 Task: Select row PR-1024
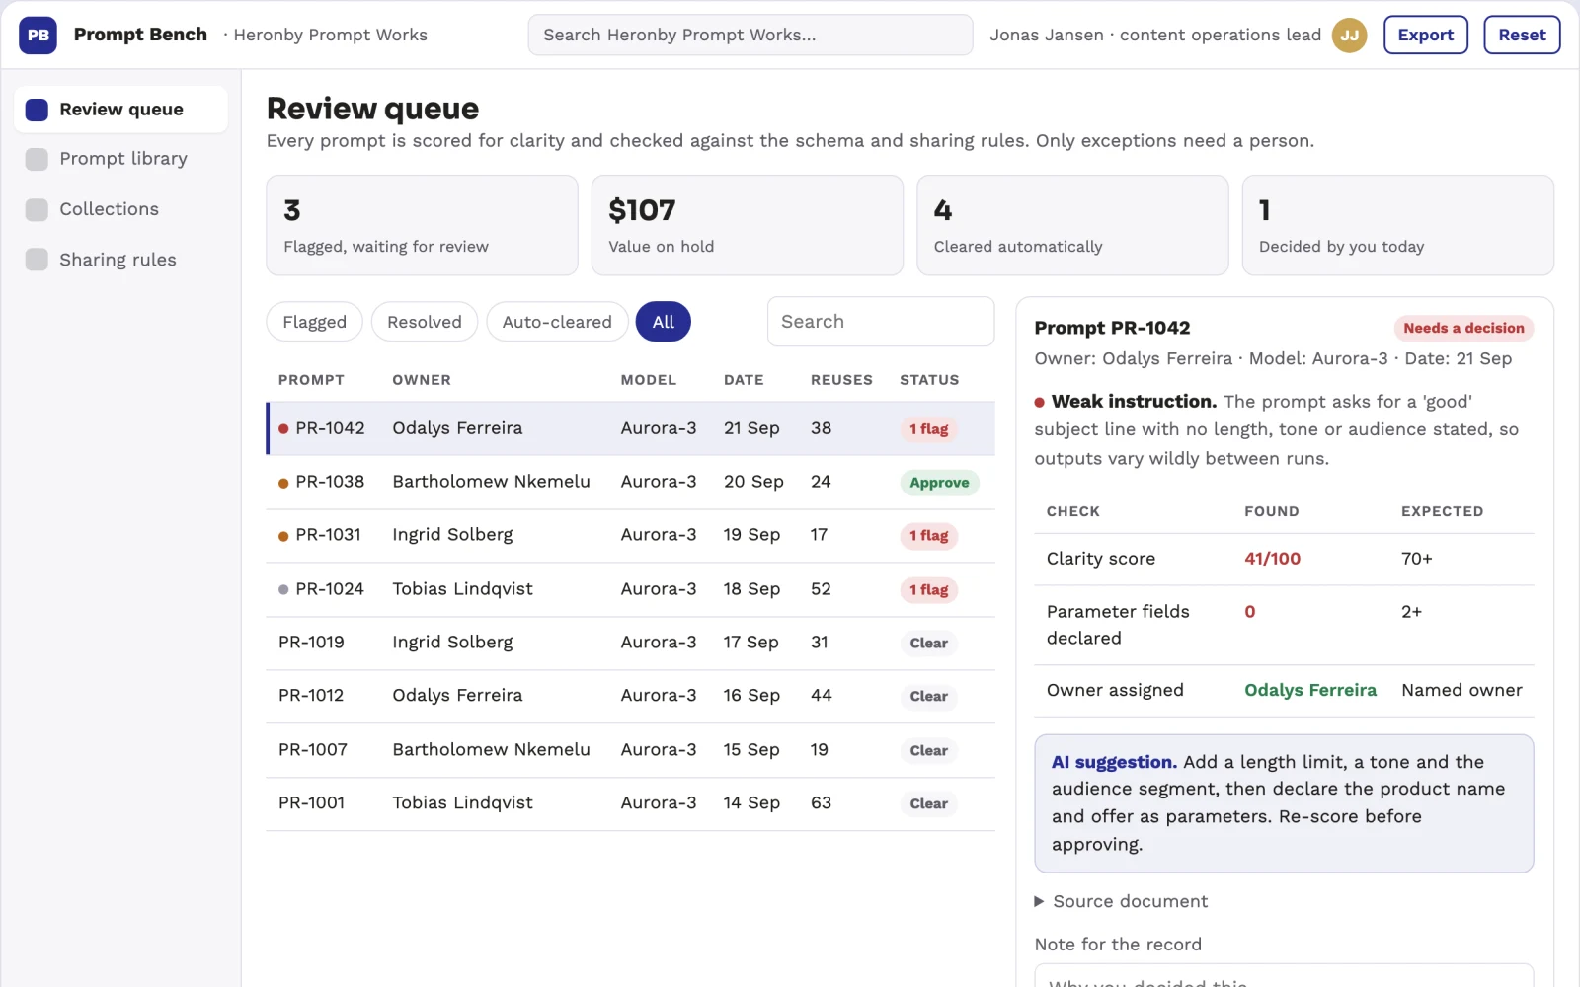pyautogui.click(x=630, y=589)
